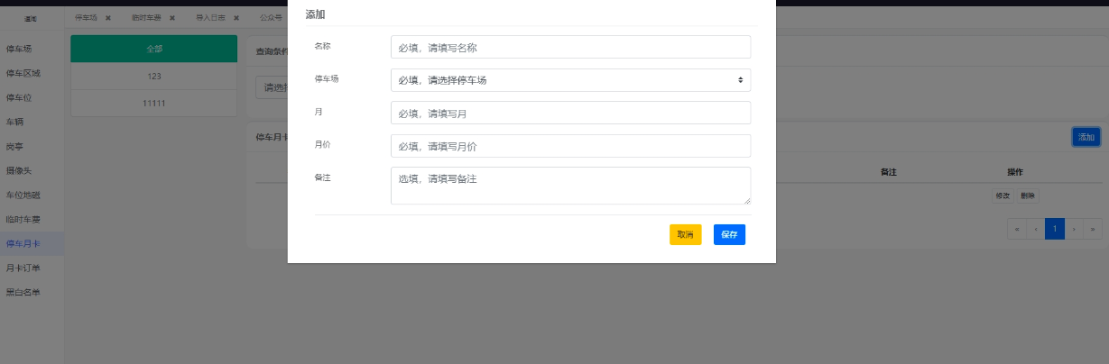This screenshot has height=364, width=1109.
Task: Click the 名称 input field
Action: tap(570, 47)
